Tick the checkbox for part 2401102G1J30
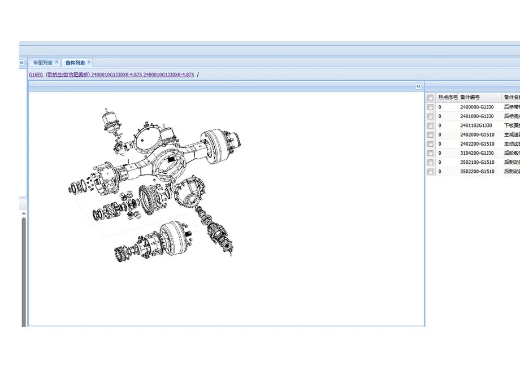The width and height of the screenshot is (520, 384). point(431,125)
